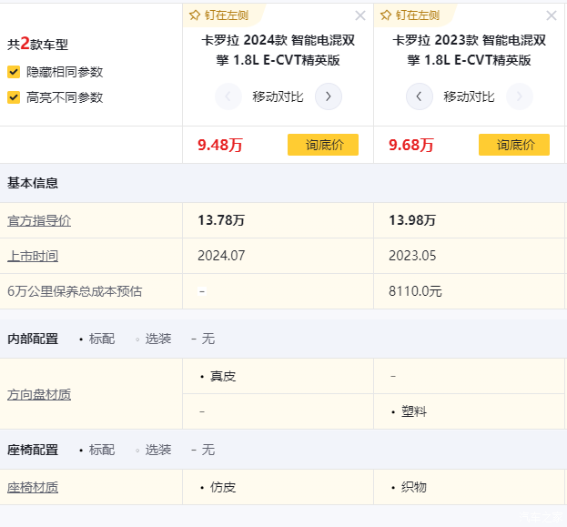Click the disabled right arrow under 2023 model

click(x=520, y=96)
